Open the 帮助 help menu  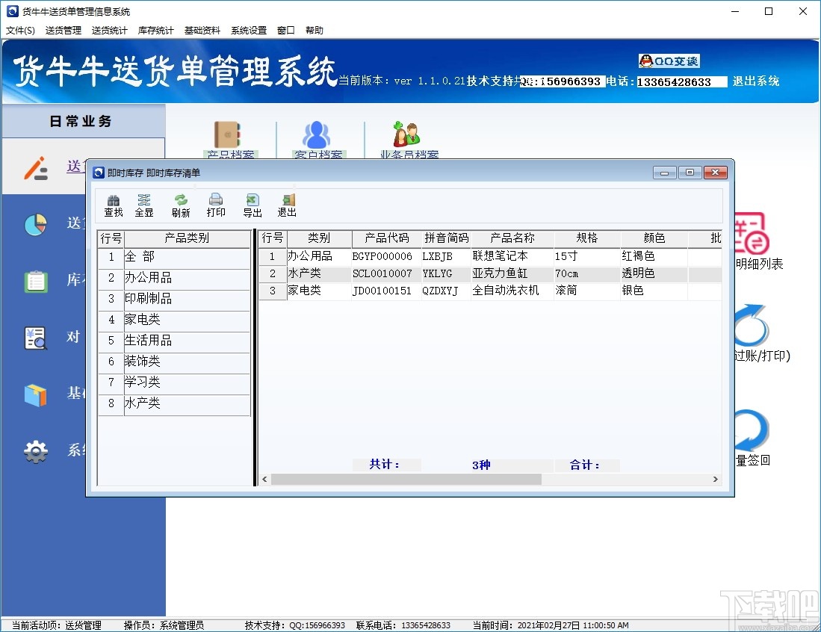(x=315, y=30)
